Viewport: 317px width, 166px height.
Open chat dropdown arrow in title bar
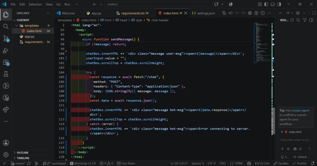pos(222,4)
